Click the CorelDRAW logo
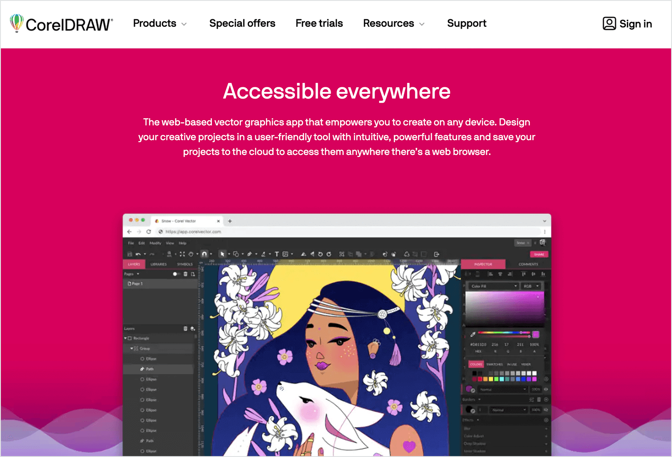Image resolution: width=672 pixels, height=457 pixels. tap(61, 23)
